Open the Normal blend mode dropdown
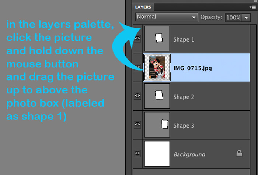This screenshot has width=258, height=175. click(x=167, y=17)
